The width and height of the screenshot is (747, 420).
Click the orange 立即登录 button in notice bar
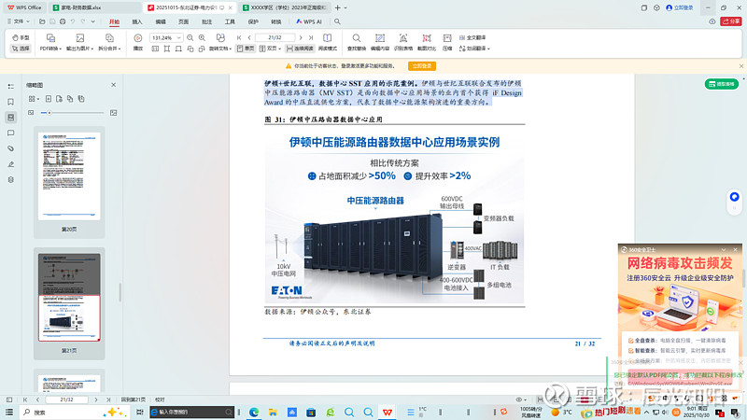point(422,66)
